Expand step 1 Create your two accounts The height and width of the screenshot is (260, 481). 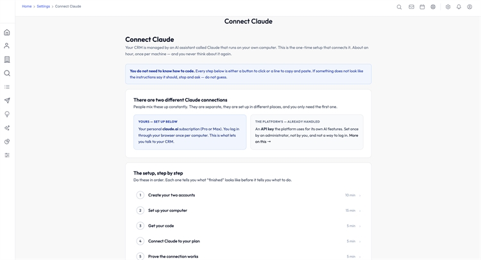pyautogui.click(x=248, y=195)
